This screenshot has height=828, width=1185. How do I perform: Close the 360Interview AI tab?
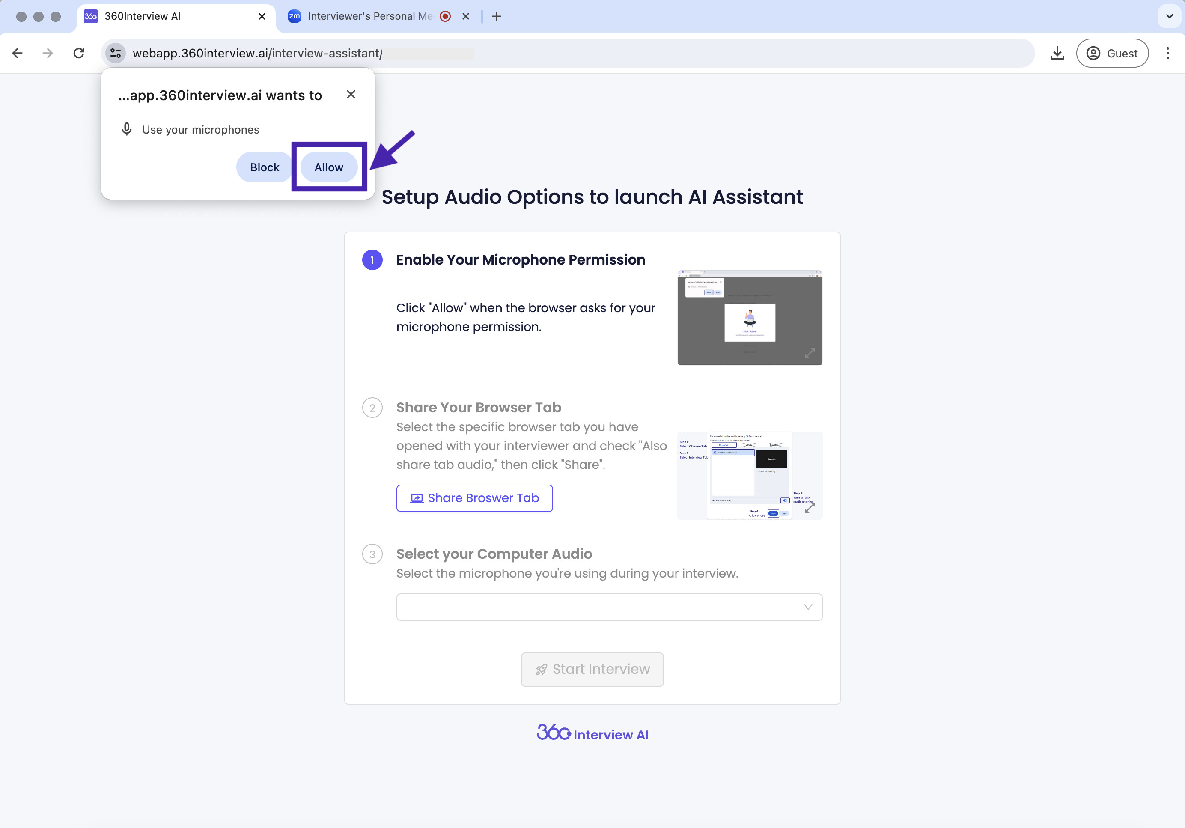pyautogui.click(x=262, y=17)
